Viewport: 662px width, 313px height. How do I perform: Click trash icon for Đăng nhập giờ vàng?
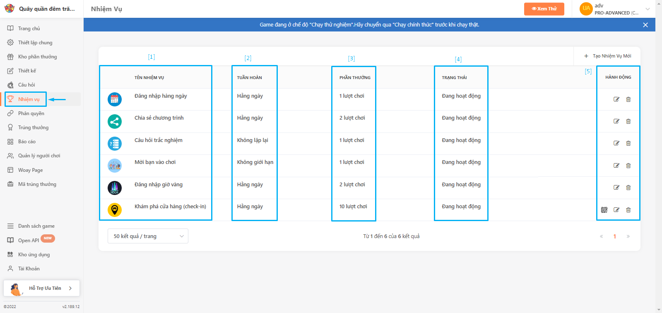pyautogui.click(x=628, y=188)
